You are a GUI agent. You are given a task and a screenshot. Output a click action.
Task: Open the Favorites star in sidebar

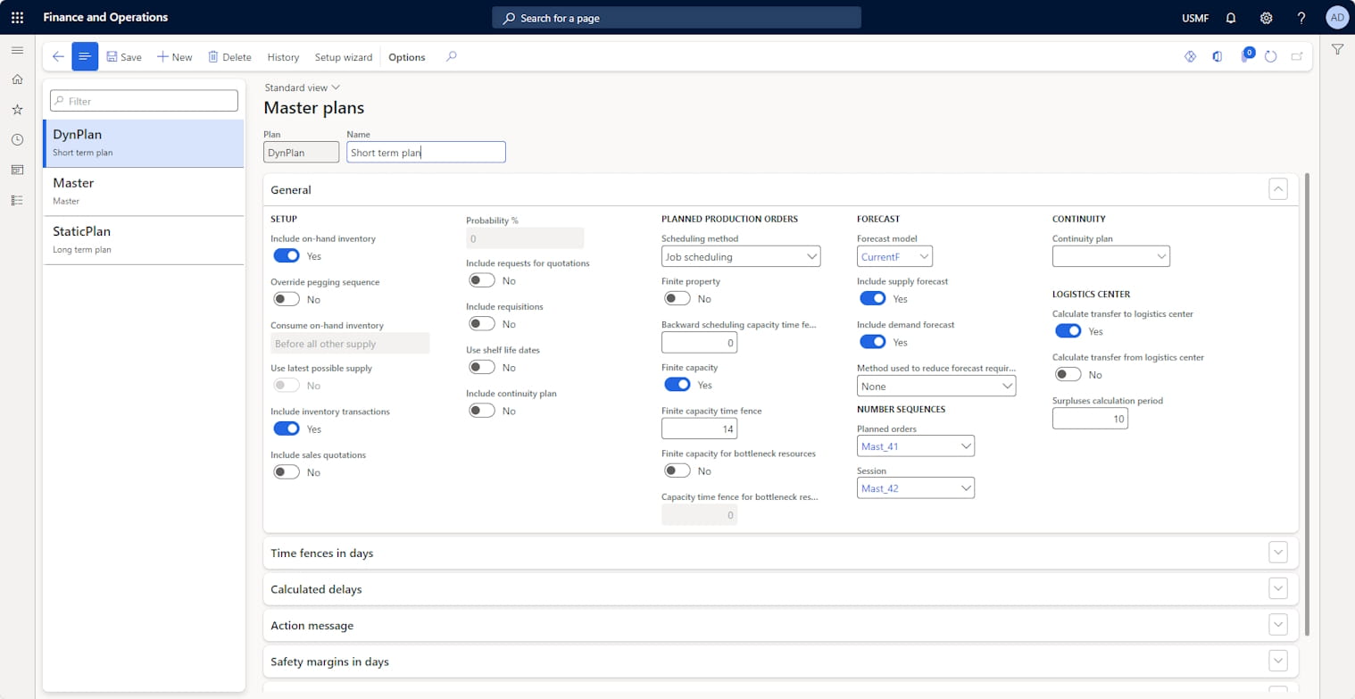click(17, 109)
